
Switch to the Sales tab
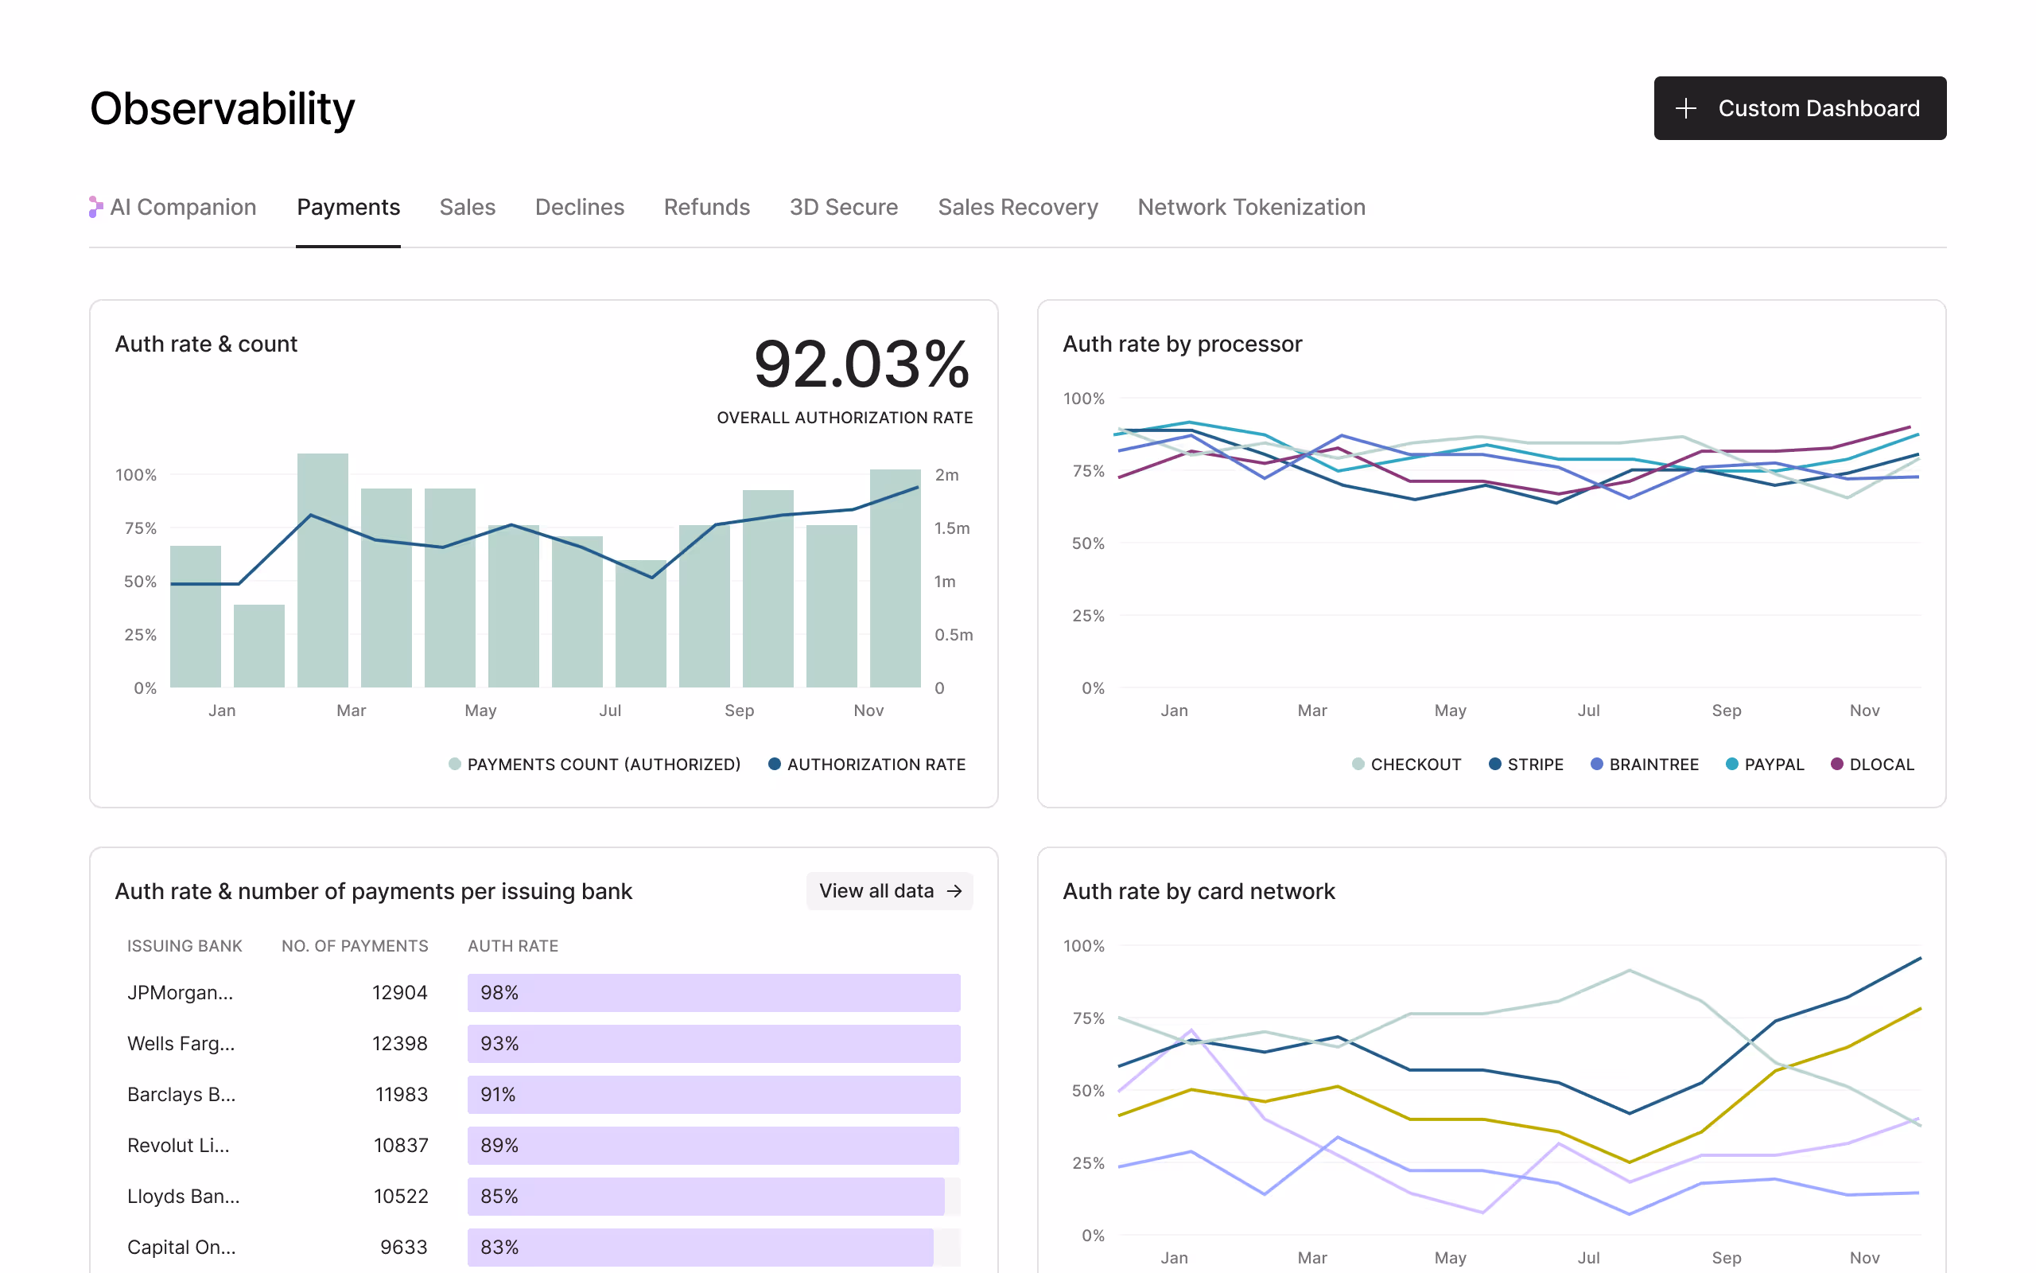[x=467, y=207]
